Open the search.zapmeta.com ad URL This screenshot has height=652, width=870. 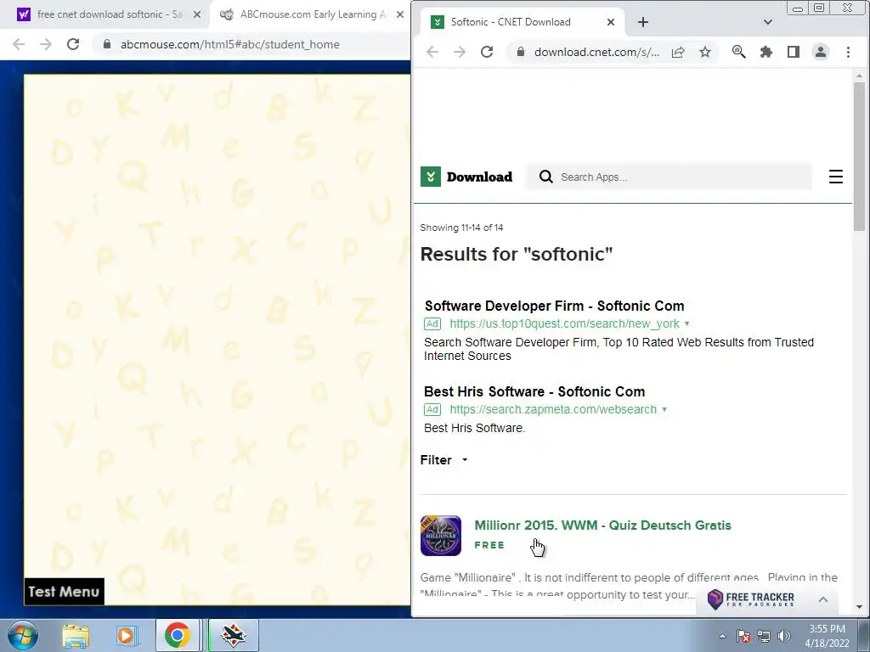click(x=553, y=409)
